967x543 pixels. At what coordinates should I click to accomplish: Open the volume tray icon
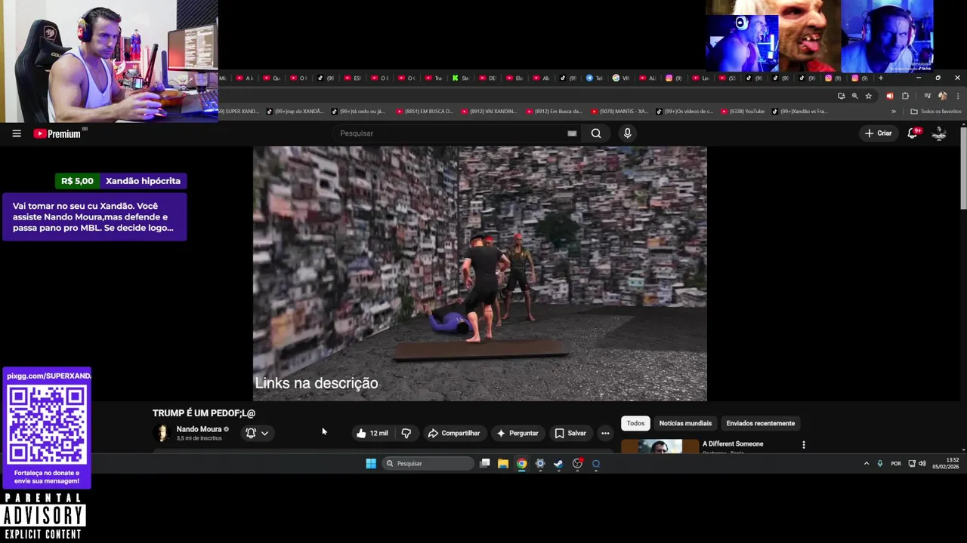[x=922, y=464]
